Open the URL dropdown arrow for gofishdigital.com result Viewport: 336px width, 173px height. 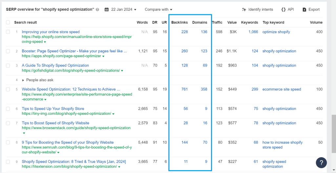[122, 71]
